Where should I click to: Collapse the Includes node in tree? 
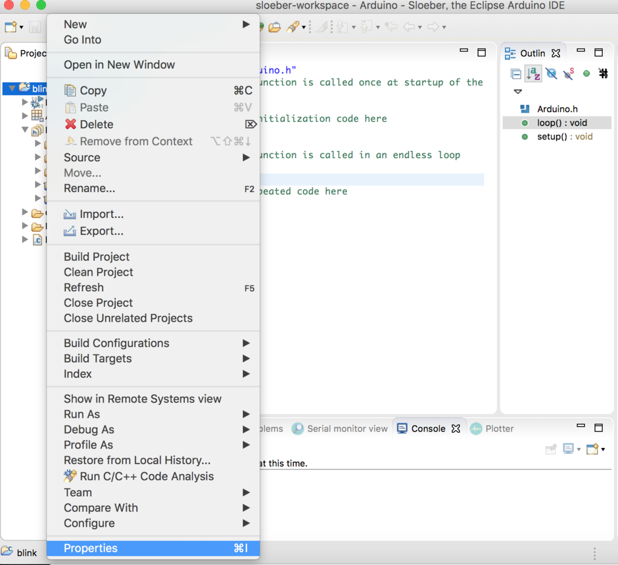coord(25,129)
